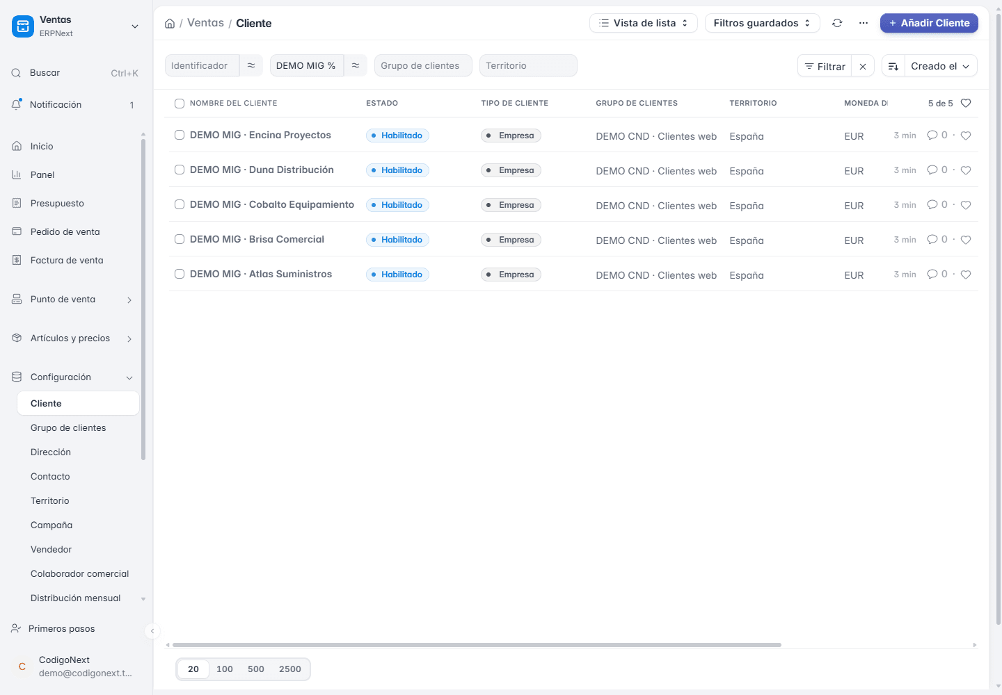
Task: Open comments icon for Encina Proyectos row
Action: tap(932, 136)
